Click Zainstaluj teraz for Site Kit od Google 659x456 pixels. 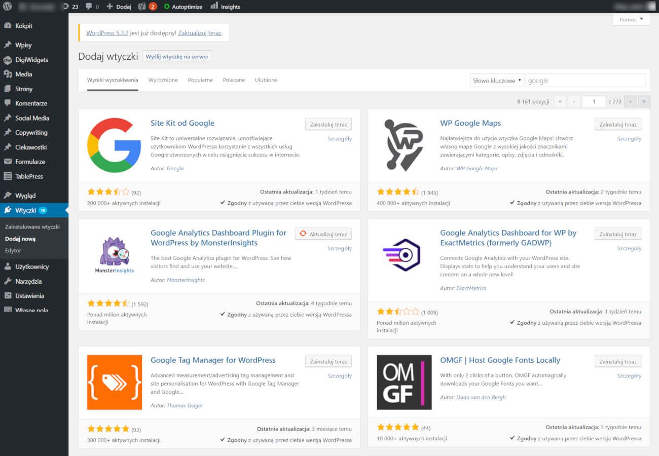[x=328, y=124]
